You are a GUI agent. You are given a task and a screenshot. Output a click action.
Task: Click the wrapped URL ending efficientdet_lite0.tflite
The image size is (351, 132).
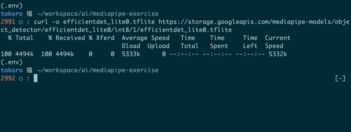tap(116, 30)
